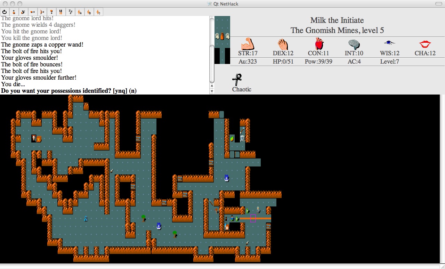Click the CON:11 stat value
Viewport: 445px width, 269px height.
click(x=319, y=53)
